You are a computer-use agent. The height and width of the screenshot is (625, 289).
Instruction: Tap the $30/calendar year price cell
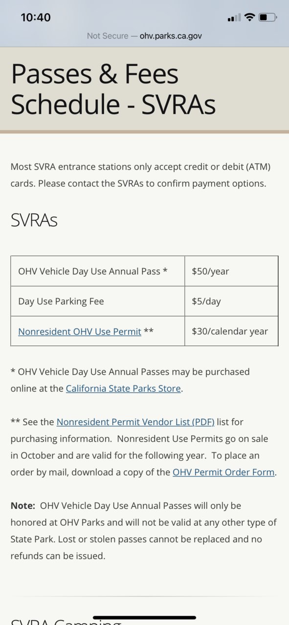coord(231,331)
